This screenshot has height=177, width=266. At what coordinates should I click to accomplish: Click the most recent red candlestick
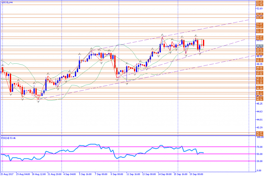click(204, 43)
